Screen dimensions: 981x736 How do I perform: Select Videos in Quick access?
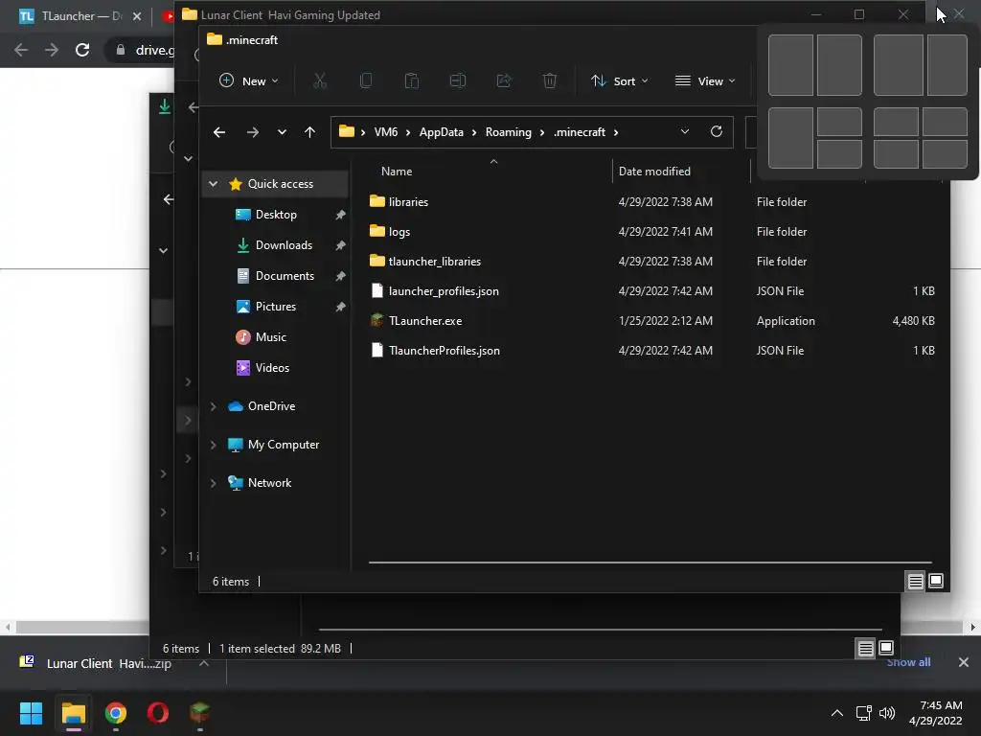[x=272, y=368]
